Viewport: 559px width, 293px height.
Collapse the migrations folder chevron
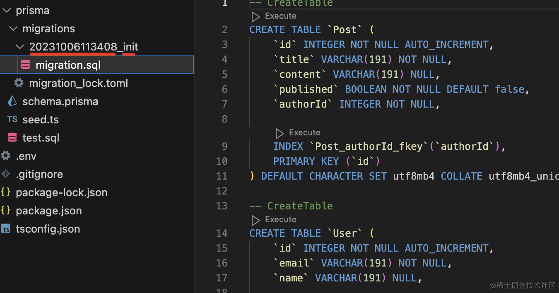[13, 29]
